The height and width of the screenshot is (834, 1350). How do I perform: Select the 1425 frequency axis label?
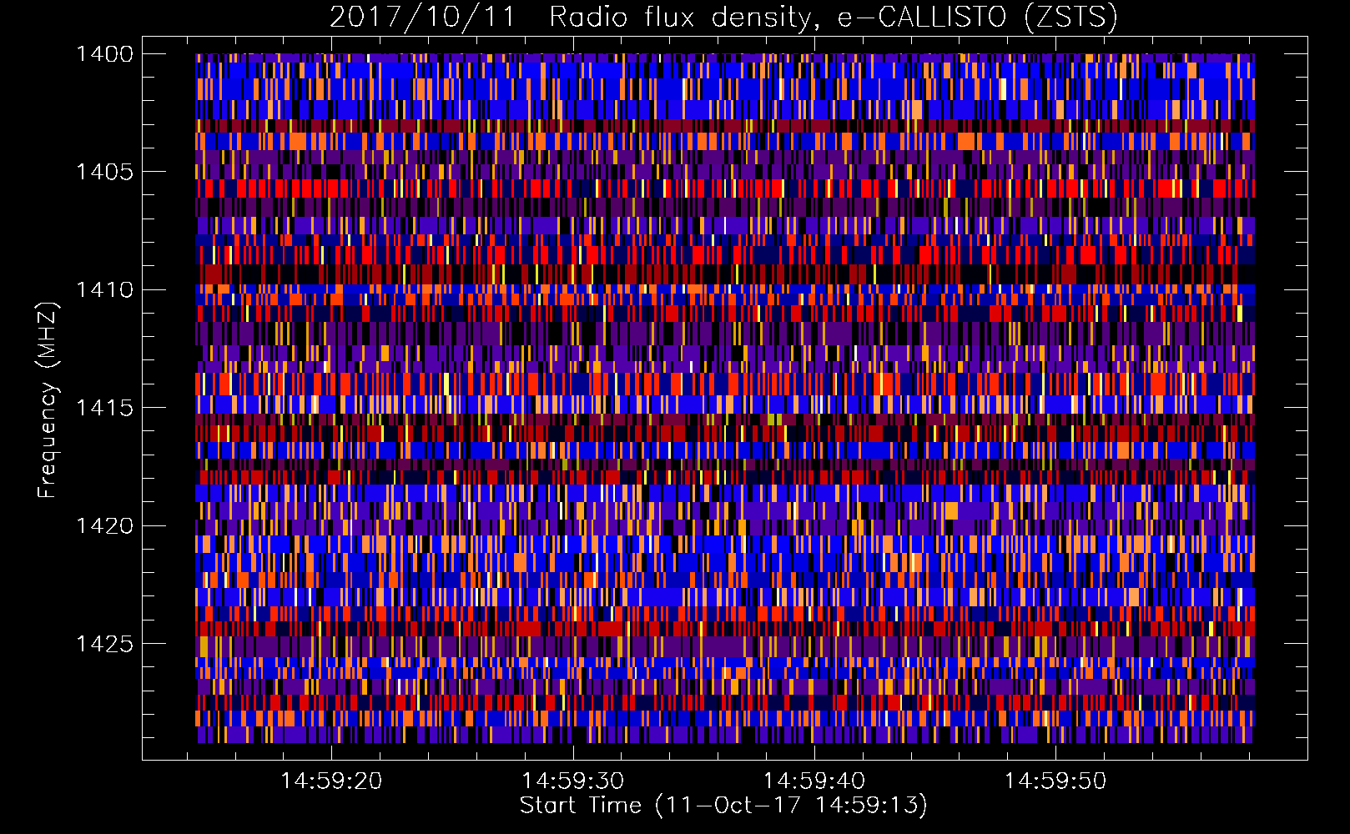(x=104, y=644)
